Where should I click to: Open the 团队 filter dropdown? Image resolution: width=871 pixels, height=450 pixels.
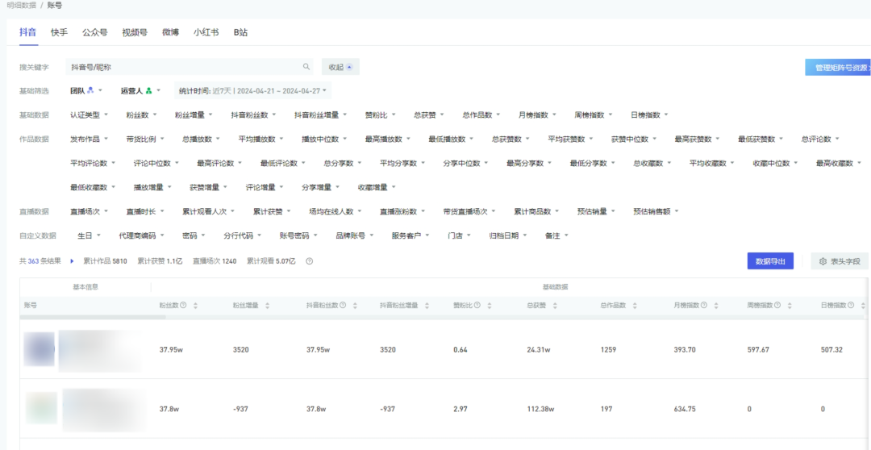pos(86,90)
